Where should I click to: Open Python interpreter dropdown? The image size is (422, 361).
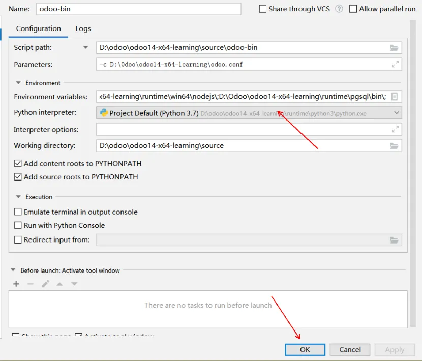[249, 113]
